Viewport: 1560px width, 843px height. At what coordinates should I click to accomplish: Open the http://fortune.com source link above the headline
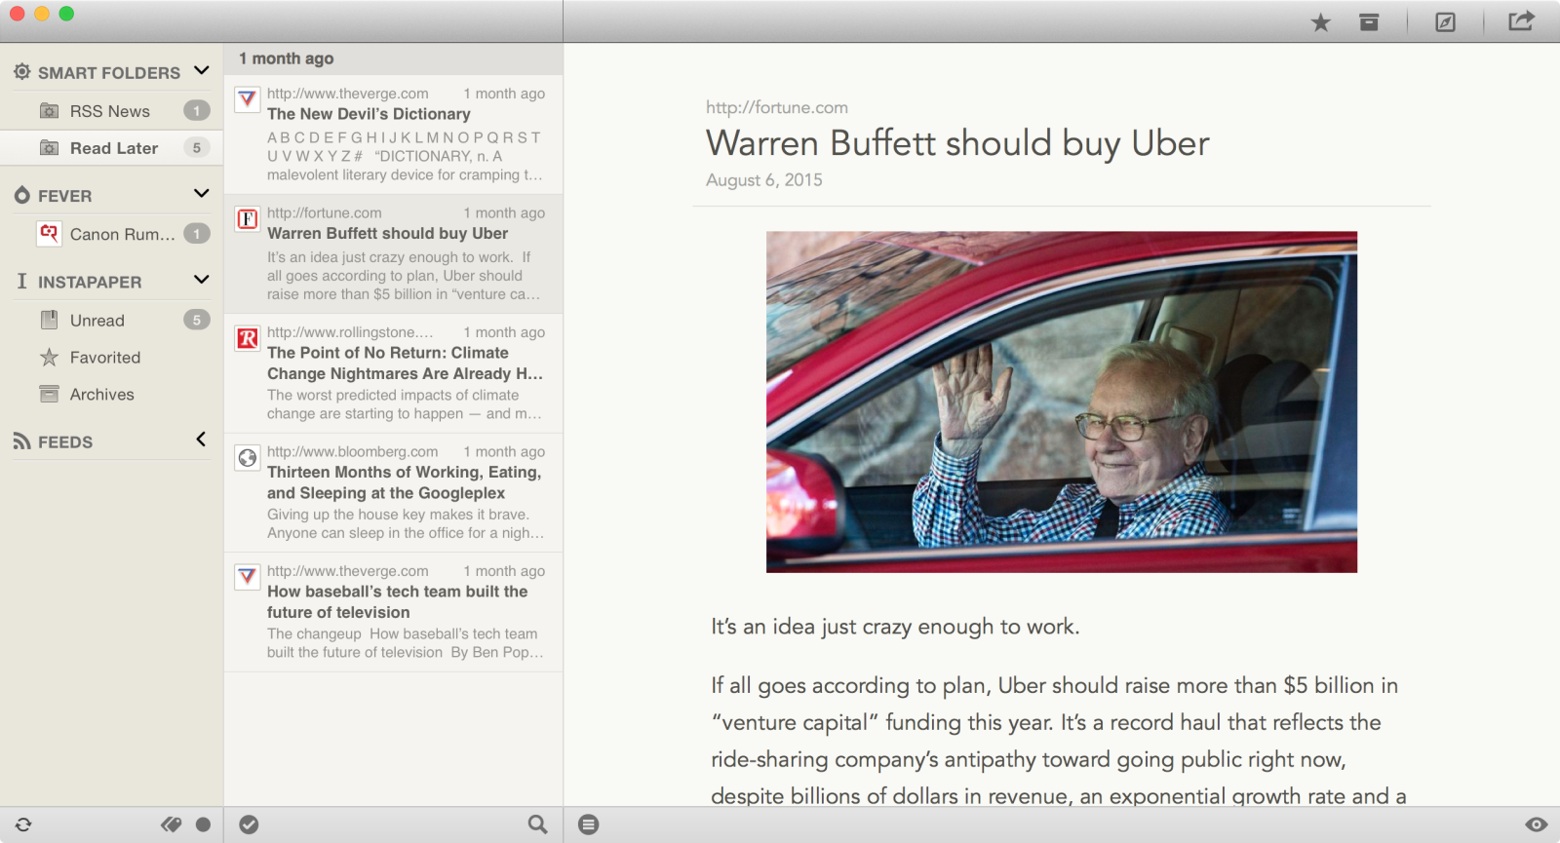777,107
